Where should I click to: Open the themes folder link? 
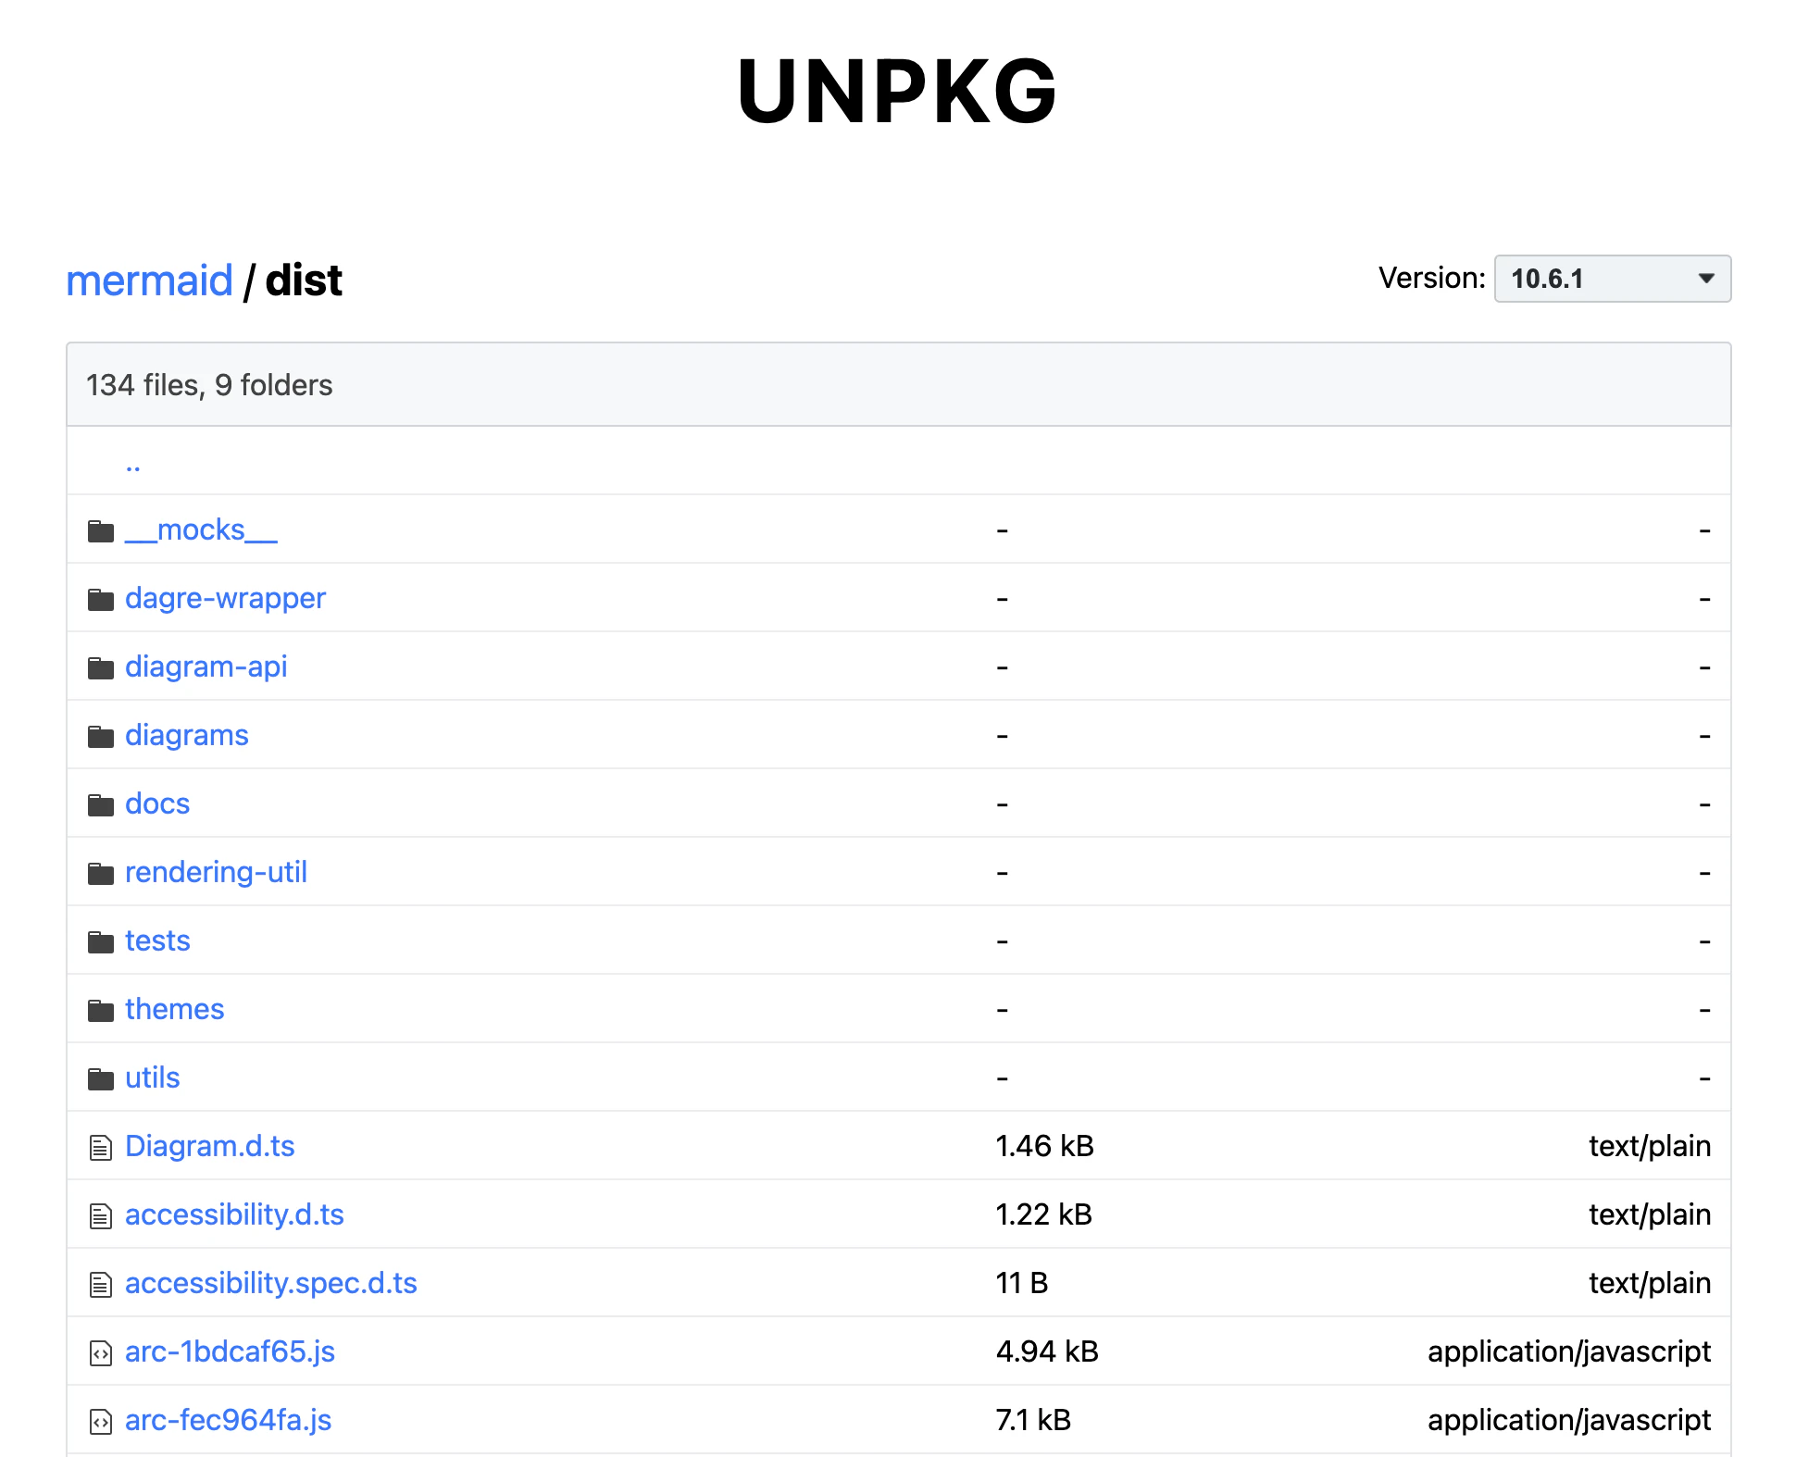click(174, 1010)
